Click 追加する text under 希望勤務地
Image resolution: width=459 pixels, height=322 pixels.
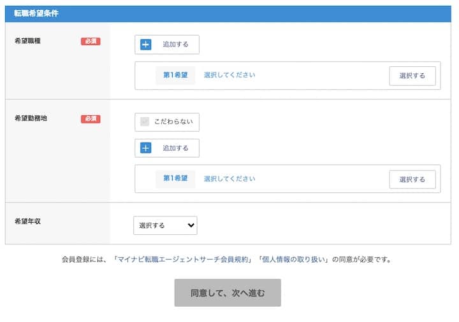[x=175, y=148]
